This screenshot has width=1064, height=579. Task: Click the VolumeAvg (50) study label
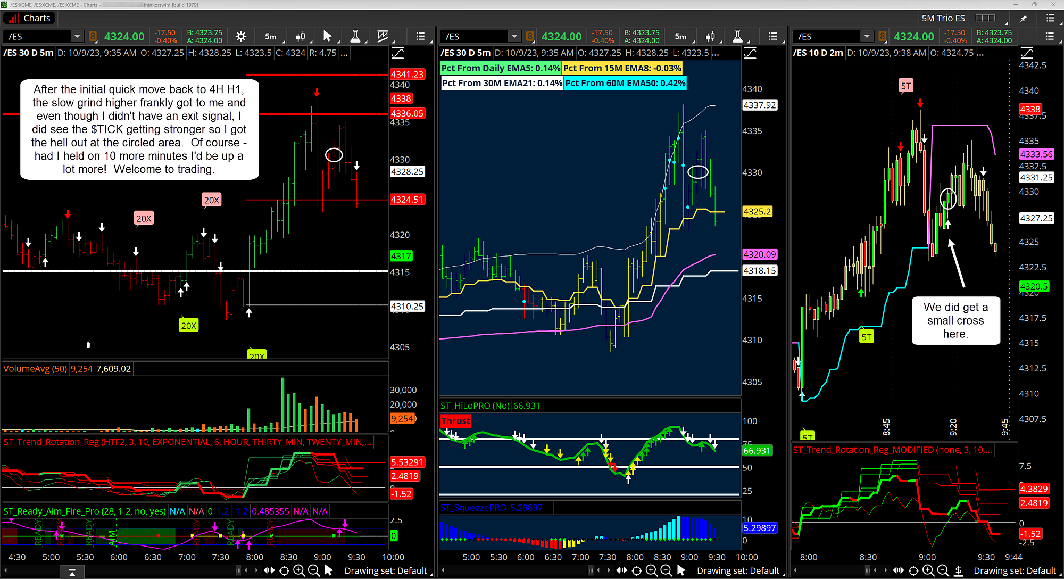tap(35, 369)
